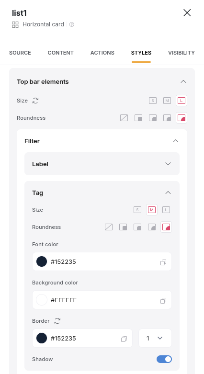Screen dimensions: 204x374
Task: Collapse the Filter section
Action: coord(176,141)
